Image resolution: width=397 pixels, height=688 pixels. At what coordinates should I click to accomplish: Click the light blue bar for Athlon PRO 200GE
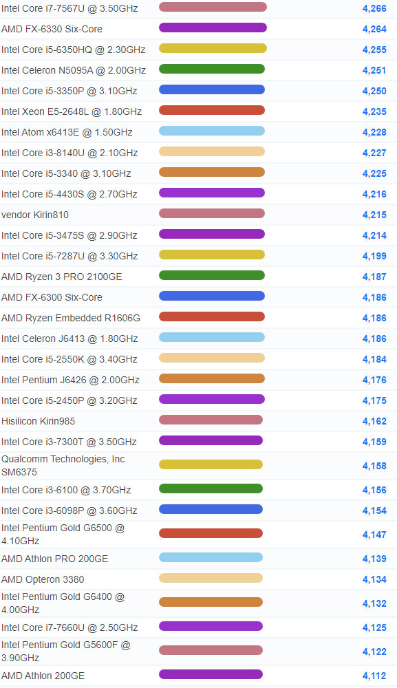[211, 557]
